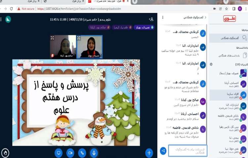
Task: Click the browser profile avatar B
Action: pos(240,9)
